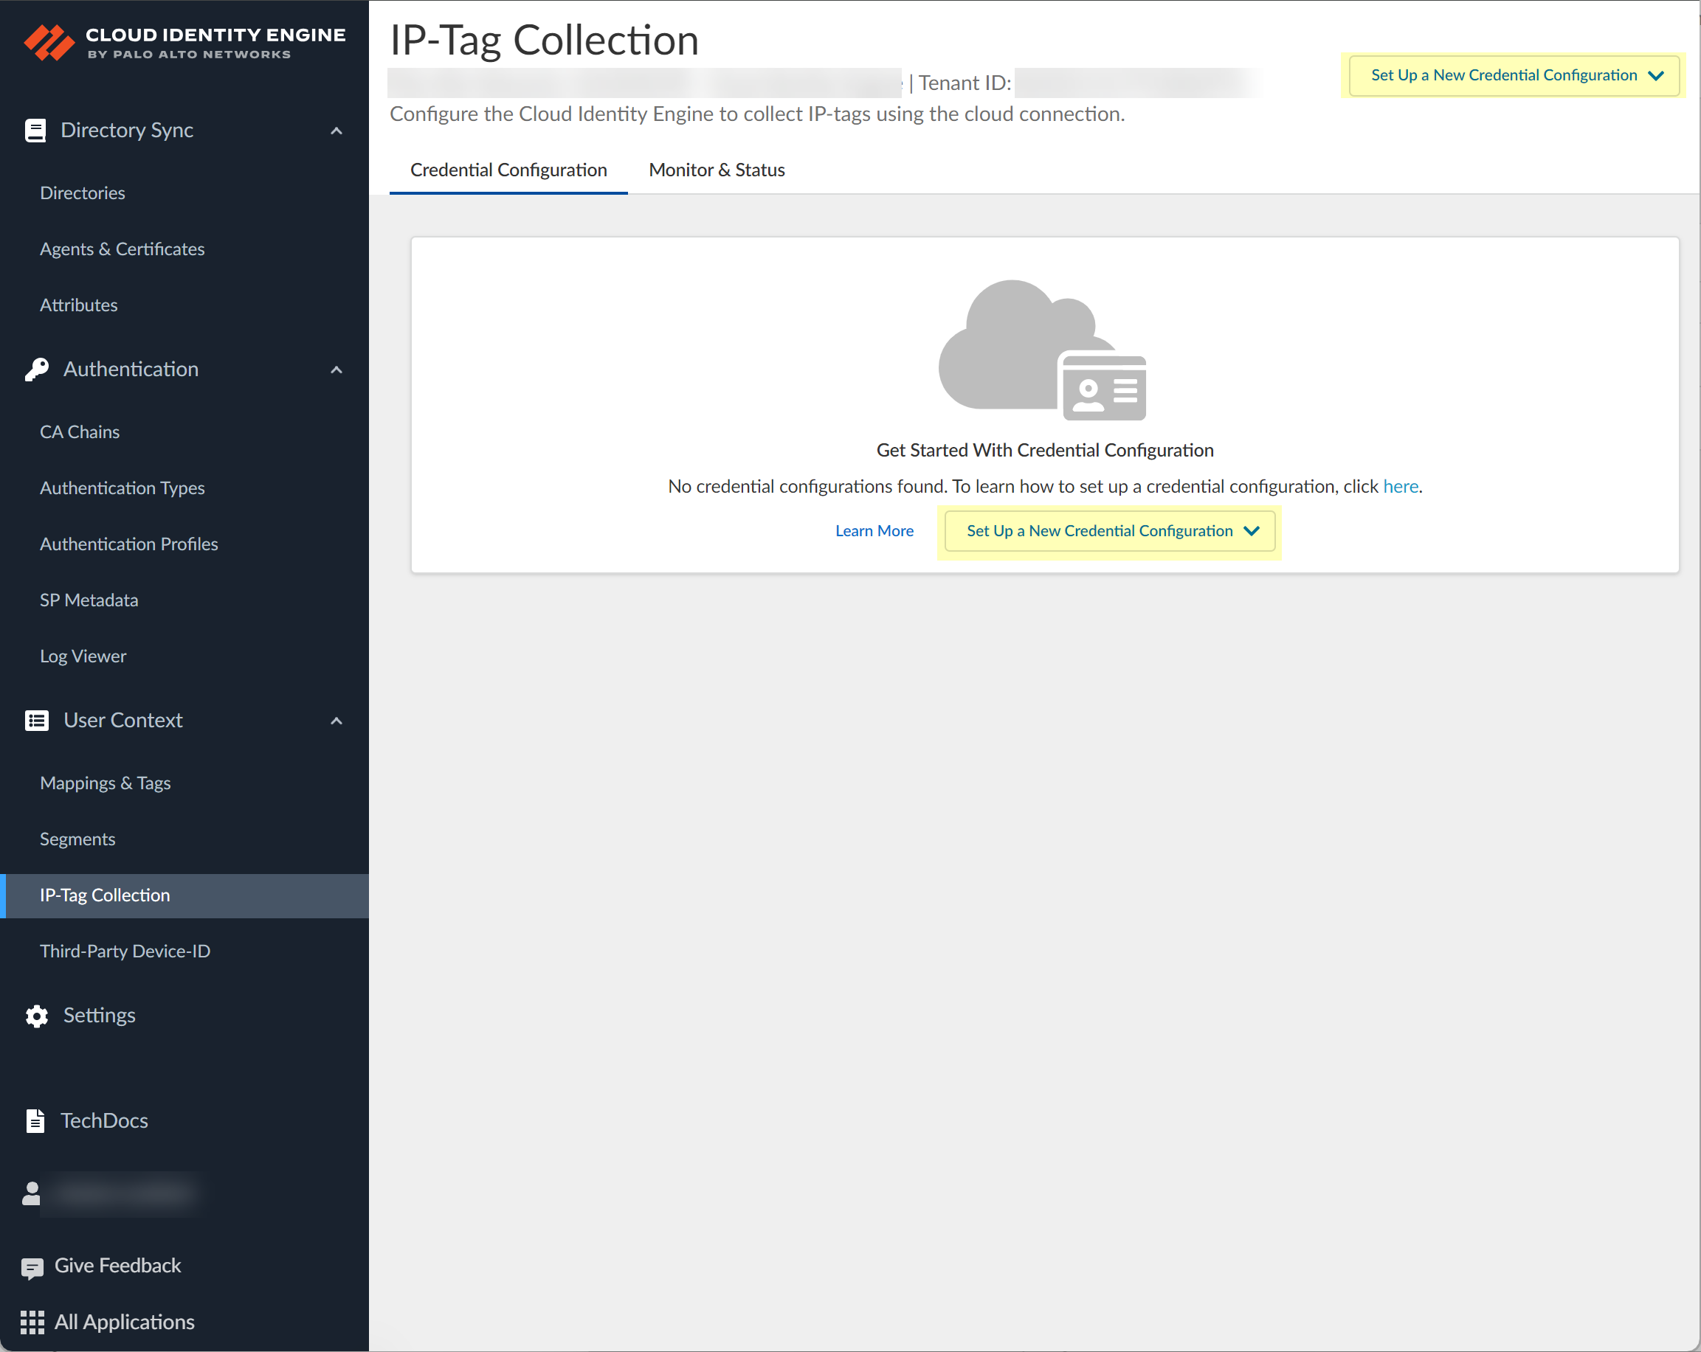
Task: Collapse the Authentication section chevron
Action: 336,370
